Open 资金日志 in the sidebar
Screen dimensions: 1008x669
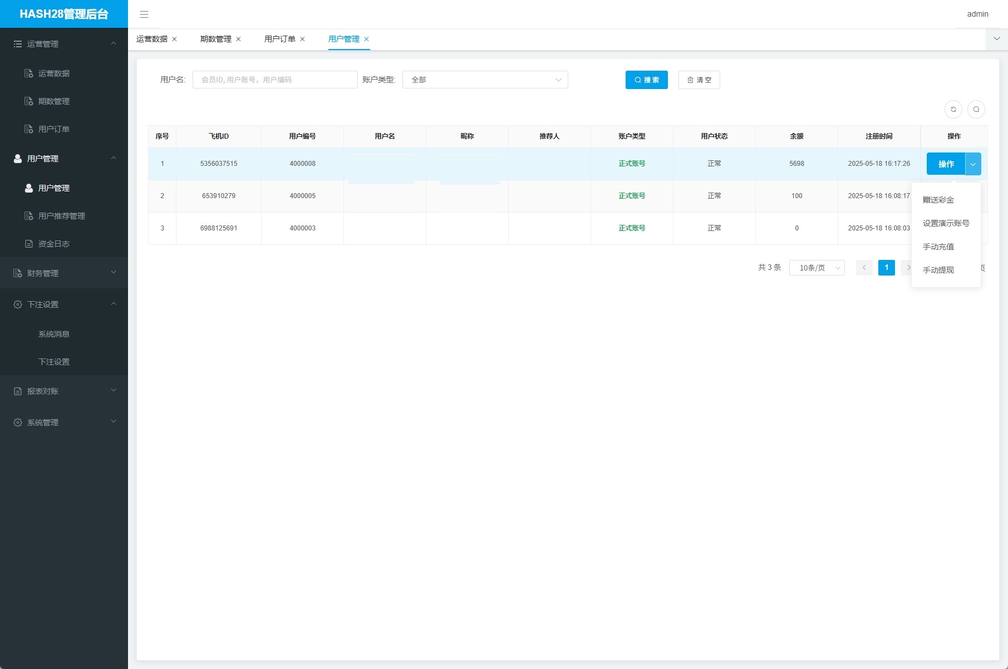[53, 244]
